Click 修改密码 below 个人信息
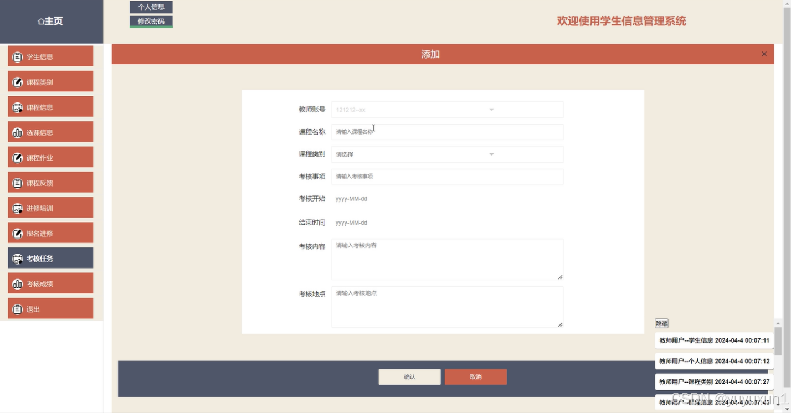The width and height of the screenshot is (791, 413). coord(151,21)
